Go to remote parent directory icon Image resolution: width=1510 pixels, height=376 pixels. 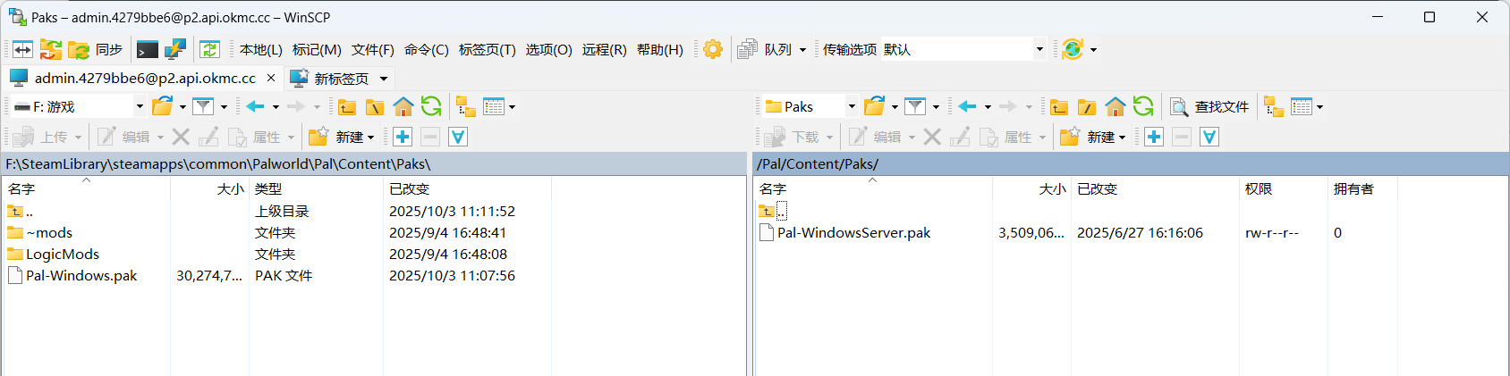point(1059,107)
